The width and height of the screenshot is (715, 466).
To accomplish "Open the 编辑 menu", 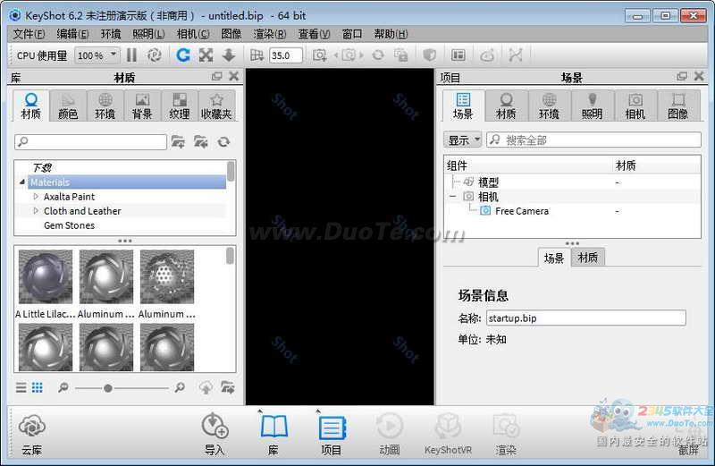I will click(x=72, y=34).
